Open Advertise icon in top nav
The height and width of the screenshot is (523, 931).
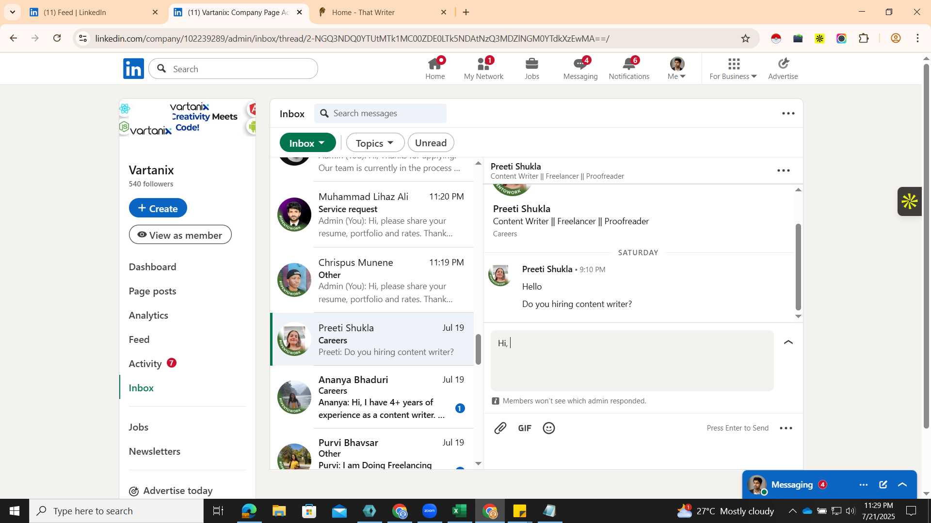pyautogui.click(x=783, y=68)
